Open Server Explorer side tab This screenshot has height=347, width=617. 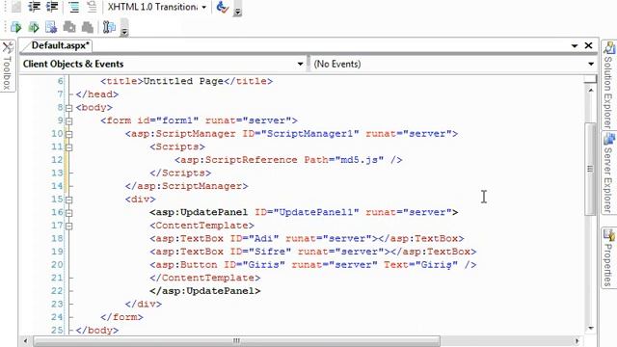pos(608,173)
